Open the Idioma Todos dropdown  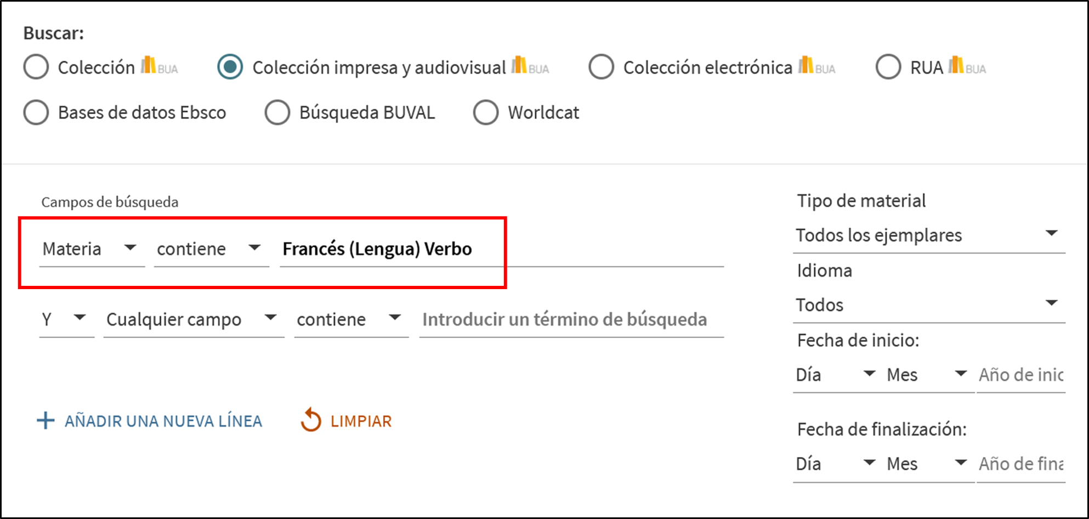coord(928,304)
